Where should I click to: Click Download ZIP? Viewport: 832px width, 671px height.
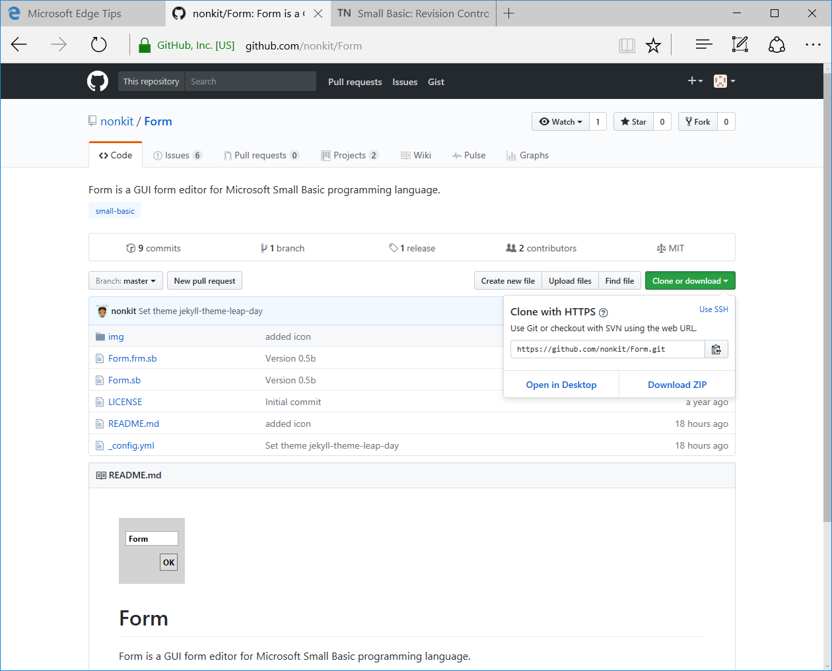point(677,385)
